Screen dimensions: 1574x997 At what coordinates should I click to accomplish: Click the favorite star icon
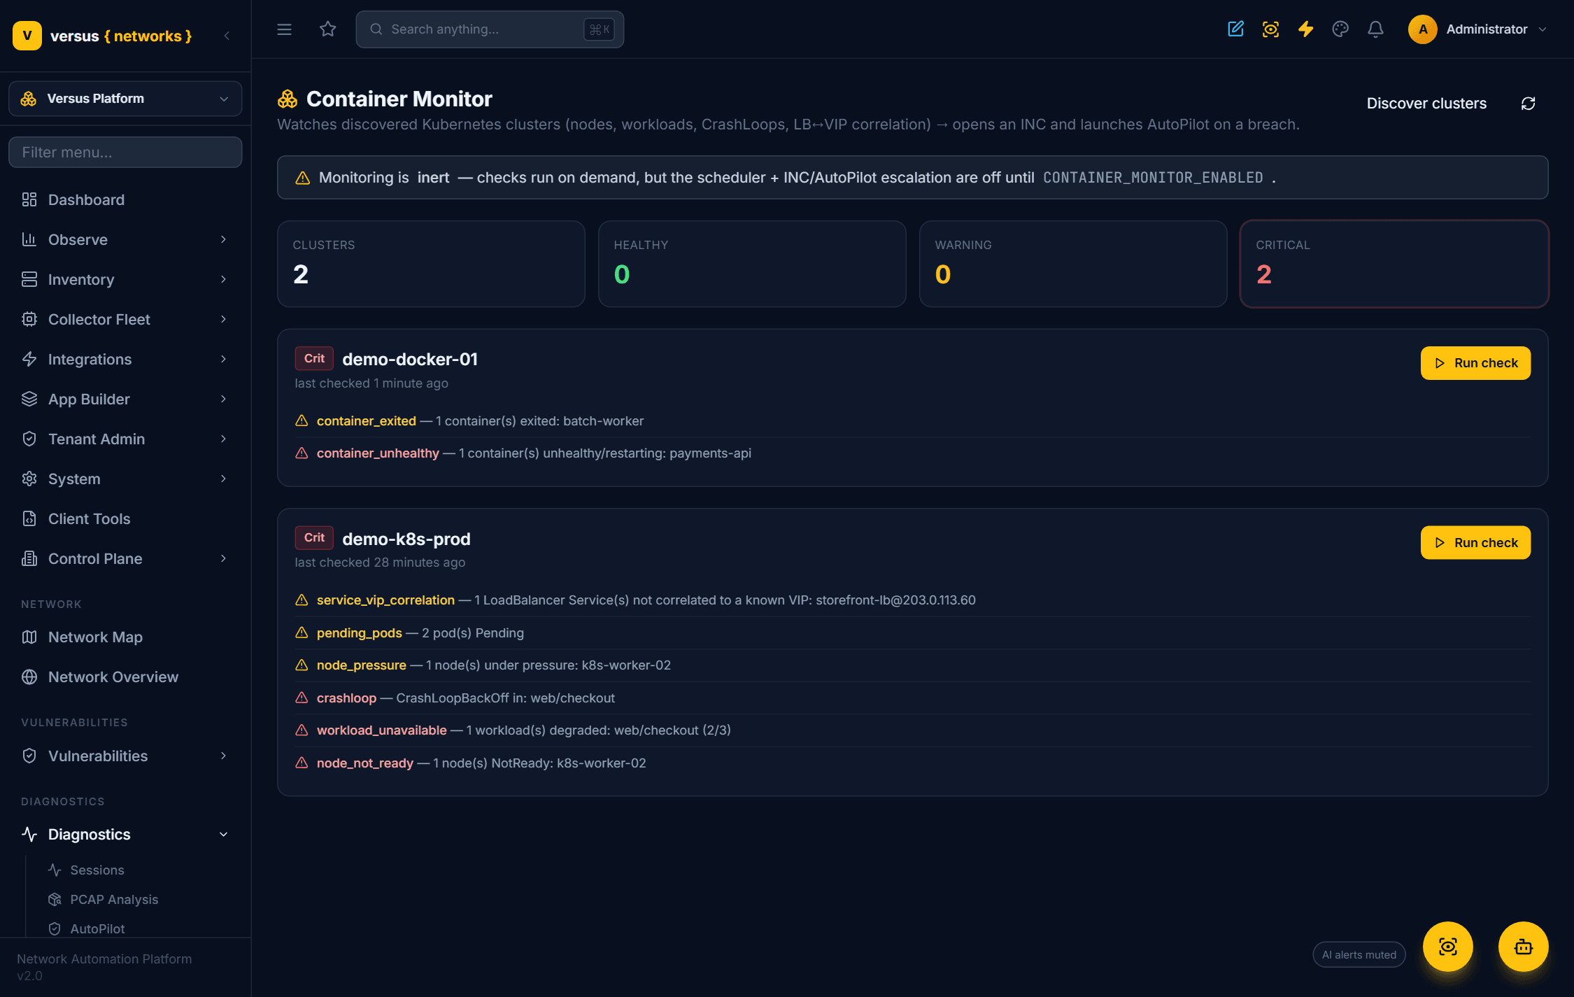pos(327,29)
